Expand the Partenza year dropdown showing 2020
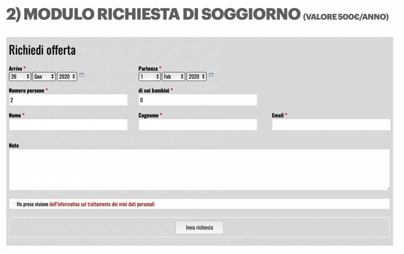Image resolution: width=404 pixels, height=254 pixels. (197, 76)
